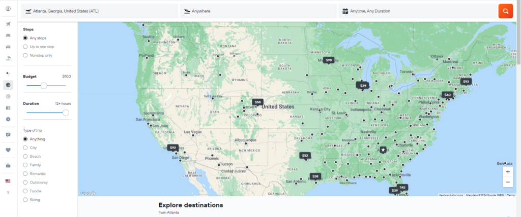Select the Explore globe icon in the sidebar
521x217 pixels.
coord(8,85)
